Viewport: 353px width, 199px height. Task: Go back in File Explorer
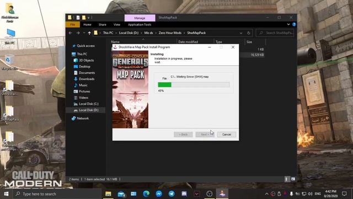[71, 33]
